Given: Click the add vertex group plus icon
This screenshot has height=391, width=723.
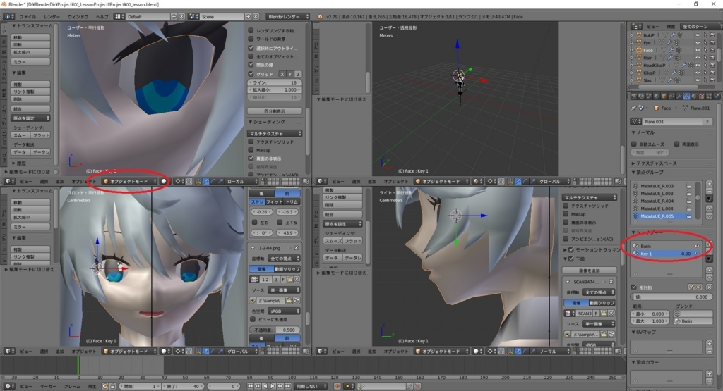Looking at the screenshot, I should (x=709, y=184).
